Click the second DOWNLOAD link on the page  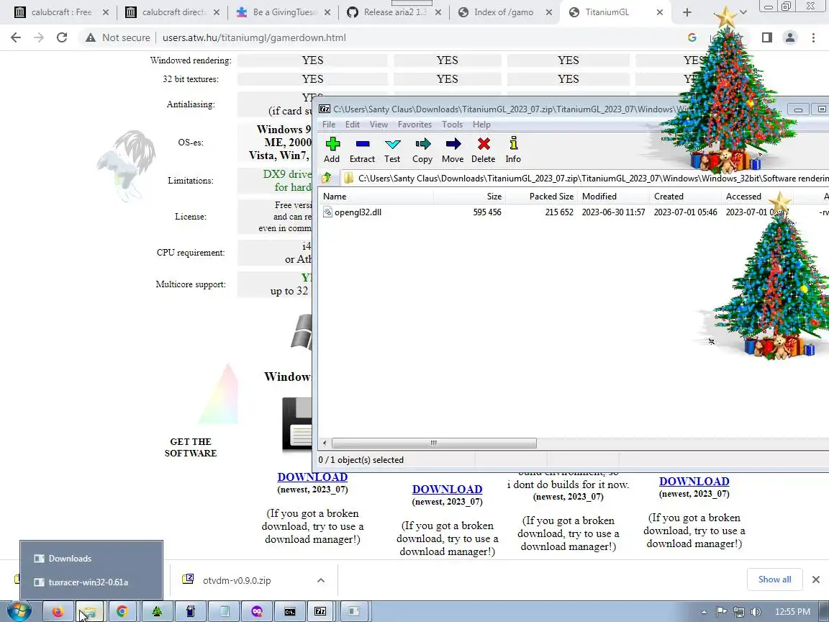(x=448, y=490)
